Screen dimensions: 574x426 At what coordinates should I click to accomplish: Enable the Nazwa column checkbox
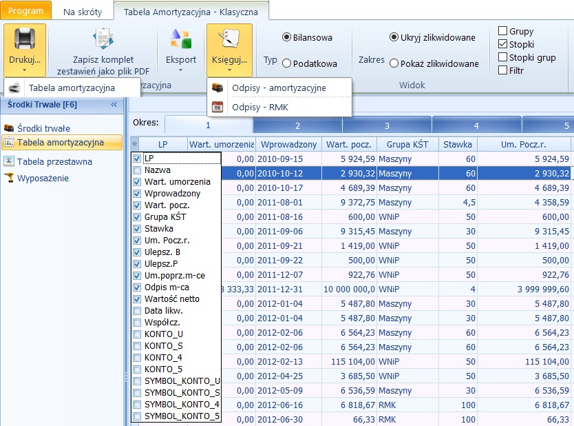pyautogui.click(x=137, y=170)
